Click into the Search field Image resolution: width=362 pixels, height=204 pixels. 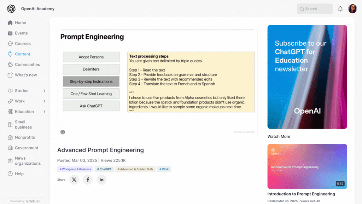[315, 9]
